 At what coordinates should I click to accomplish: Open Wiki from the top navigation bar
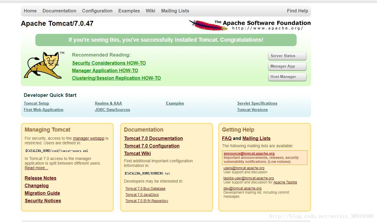150,11
